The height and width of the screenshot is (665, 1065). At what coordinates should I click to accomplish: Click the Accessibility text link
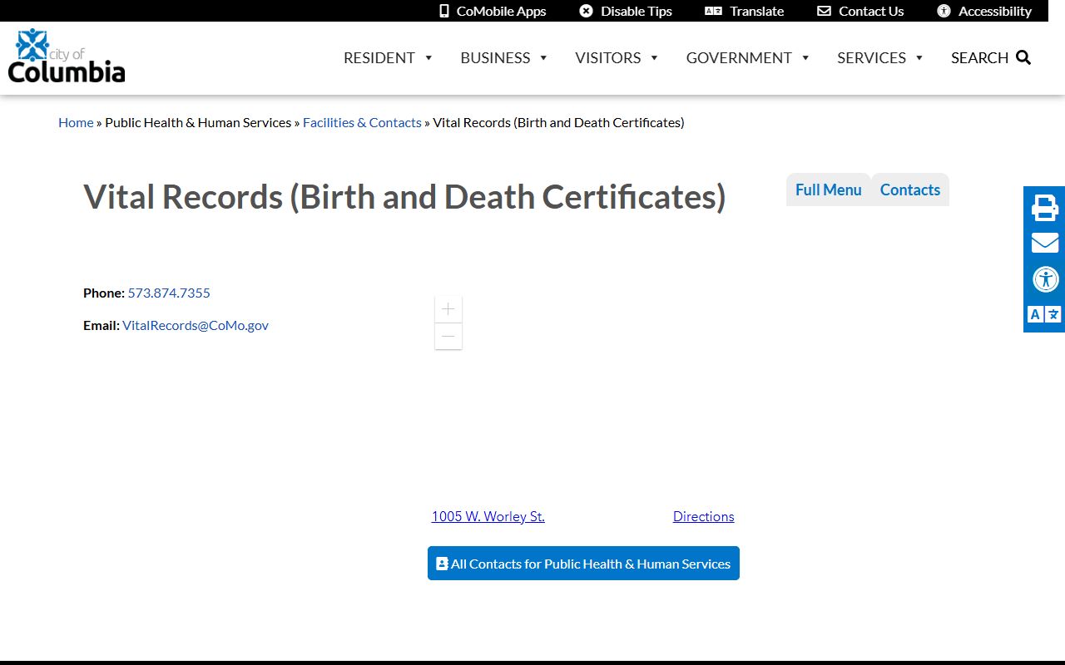coord(995,11)
